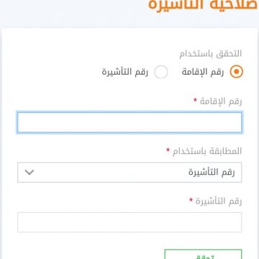Image resolution: width=259 pixels, height=259 pixels.
Task: Click the orange dot inside the selected radio
Action: (236, 72)
